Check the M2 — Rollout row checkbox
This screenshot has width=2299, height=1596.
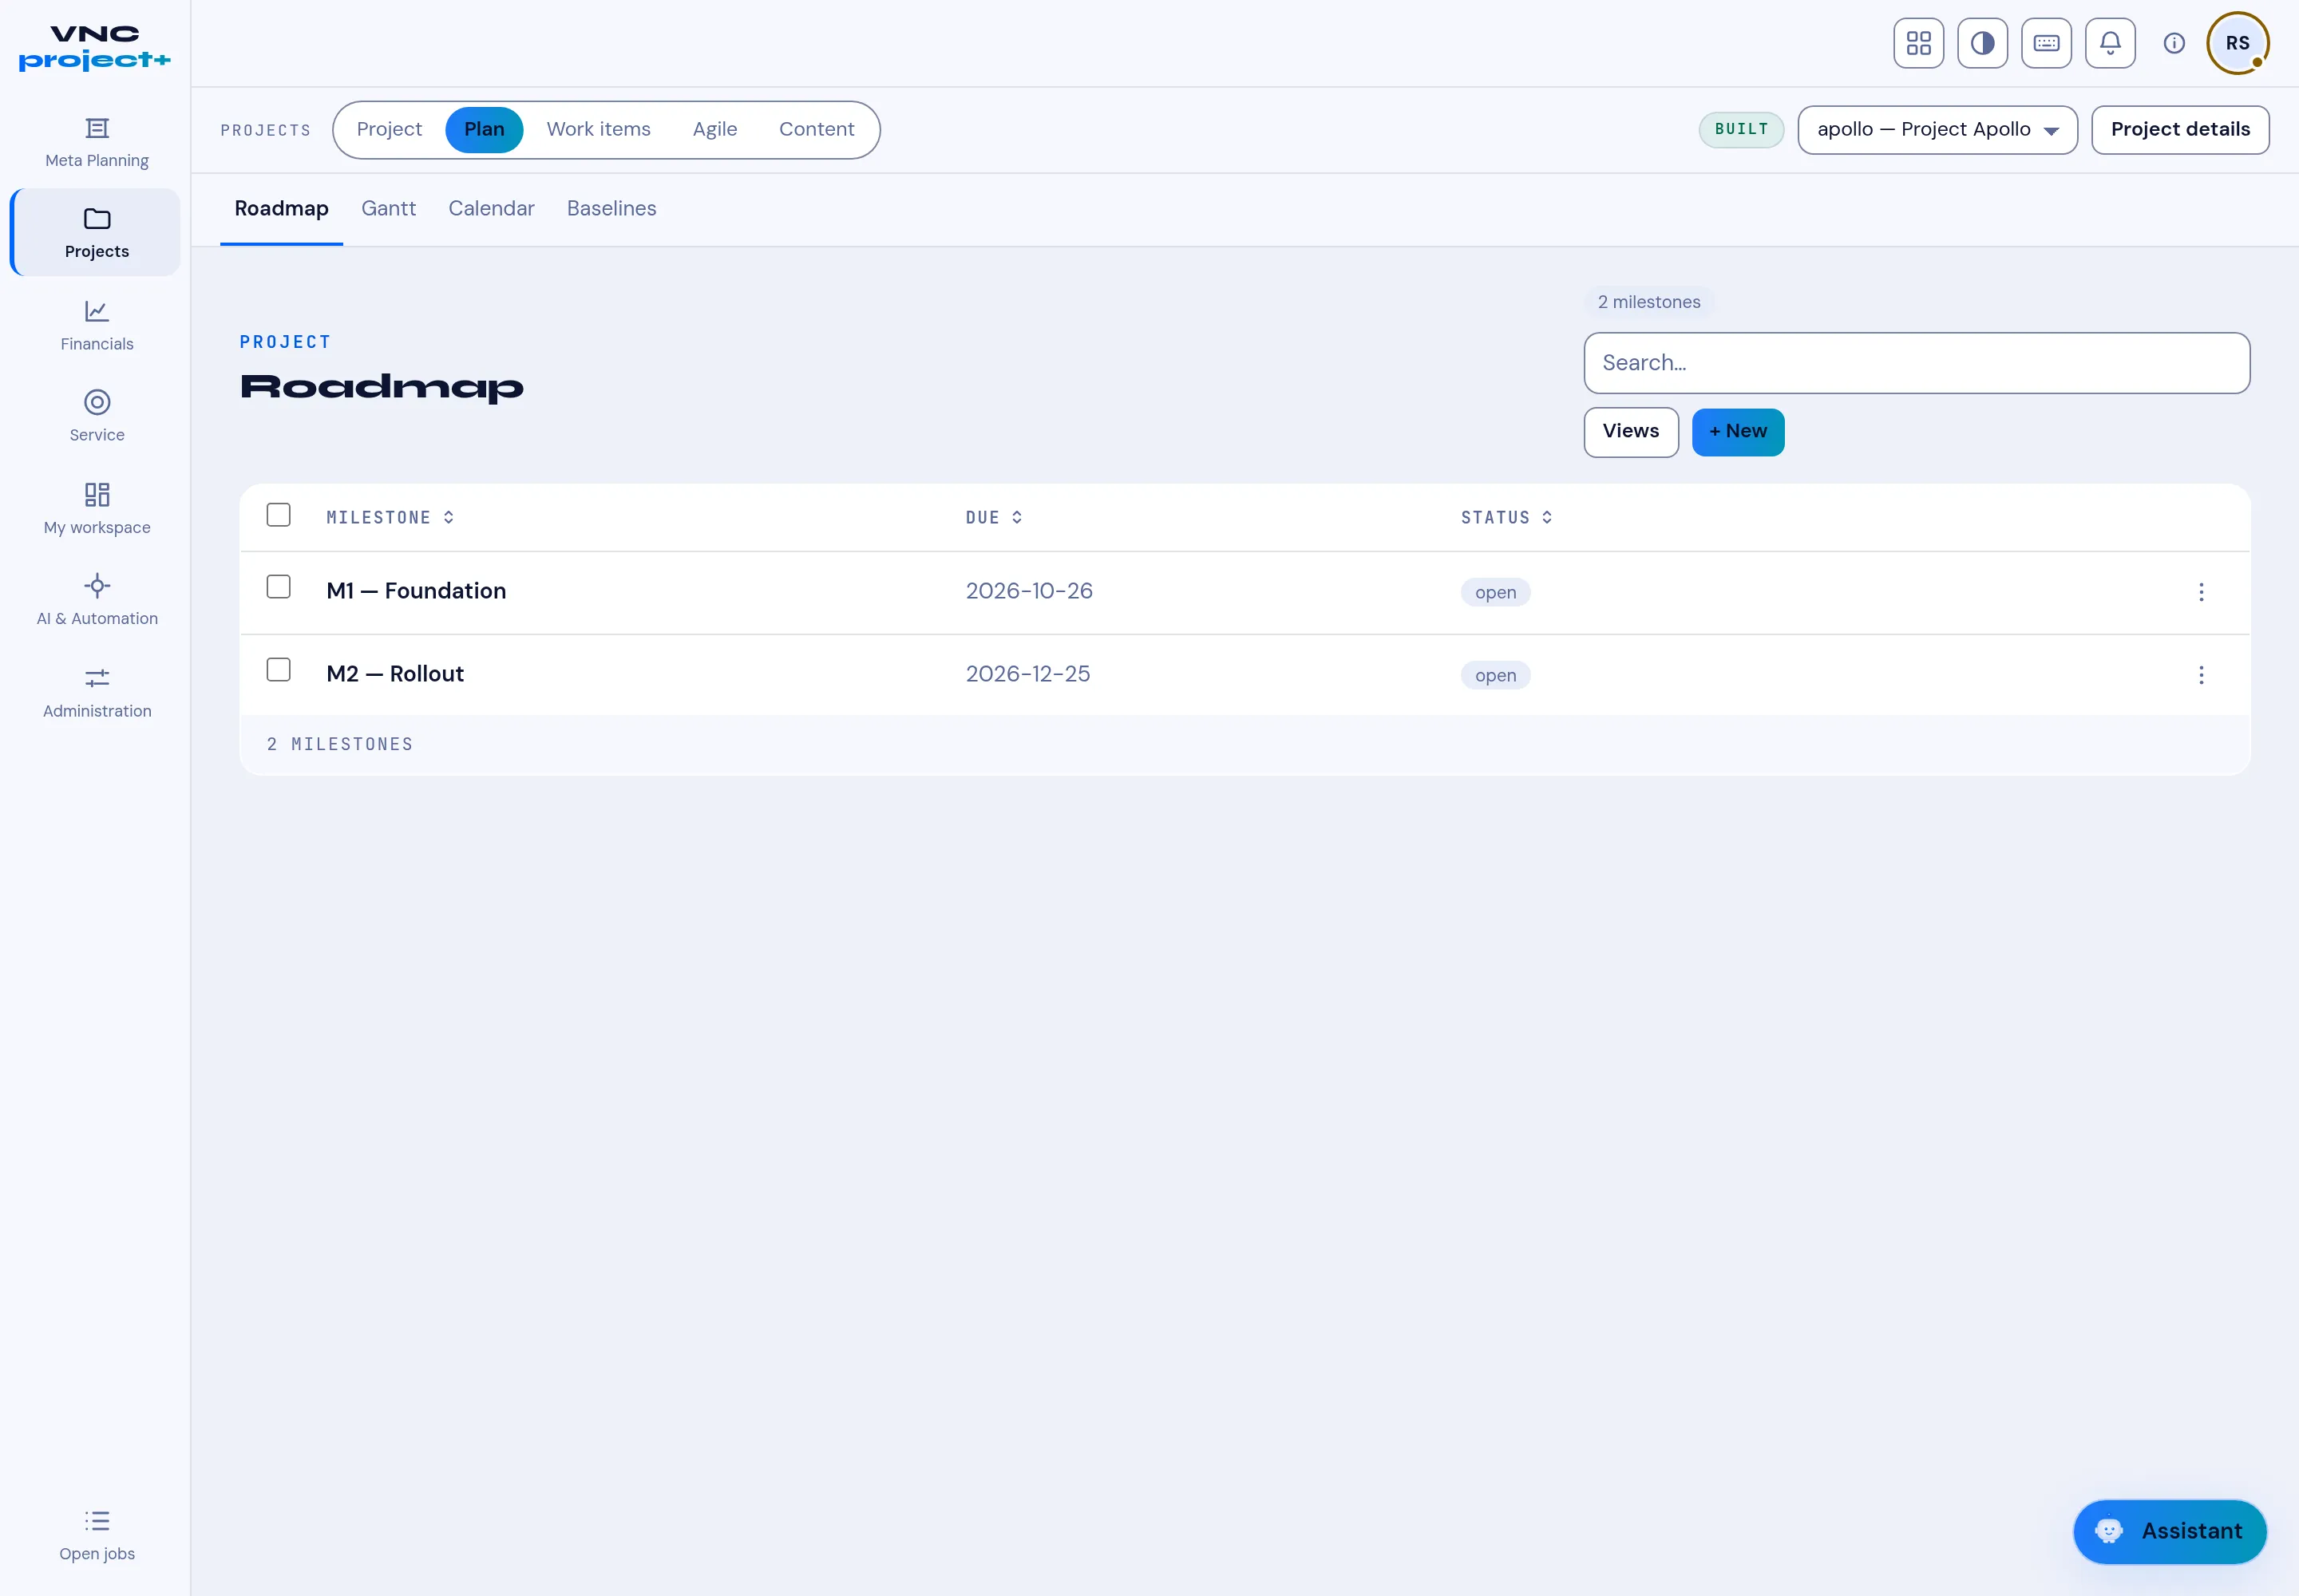pos(278,670)
